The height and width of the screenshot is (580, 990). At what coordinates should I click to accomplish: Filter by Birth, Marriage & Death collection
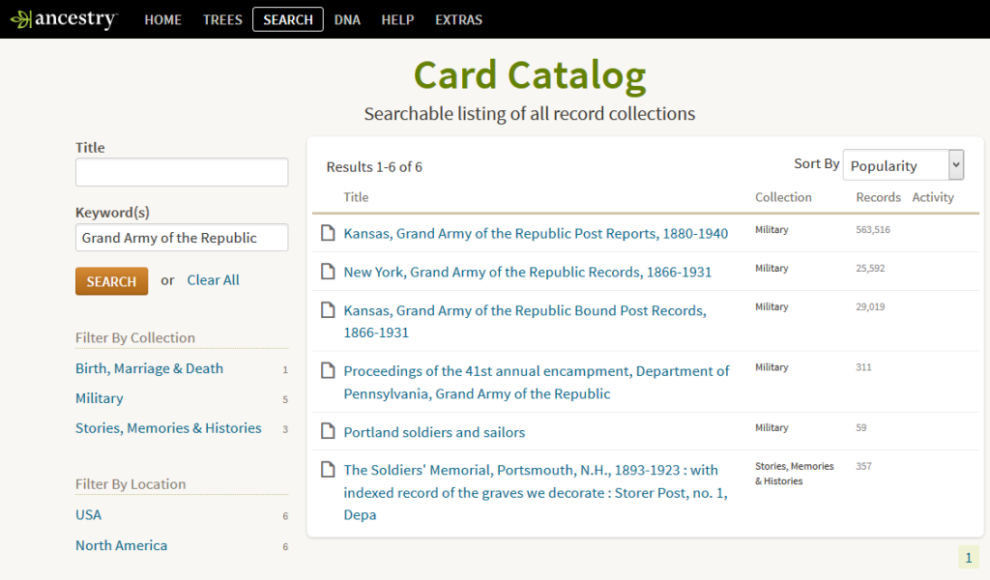tap(149, 368)
